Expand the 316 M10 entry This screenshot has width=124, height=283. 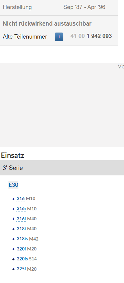(x=13, y=199)
